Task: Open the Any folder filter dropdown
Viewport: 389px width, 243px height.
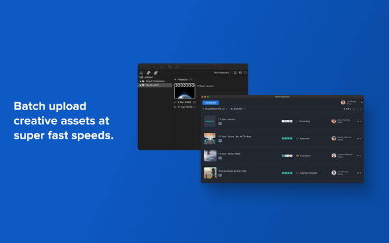Action: click(x=238, y=109)
